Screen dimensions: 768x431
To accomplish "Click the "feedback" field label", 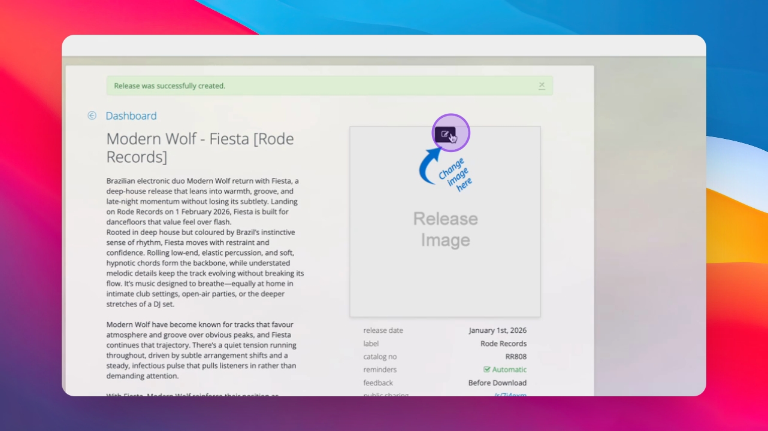I will click(x=378, y=383).
